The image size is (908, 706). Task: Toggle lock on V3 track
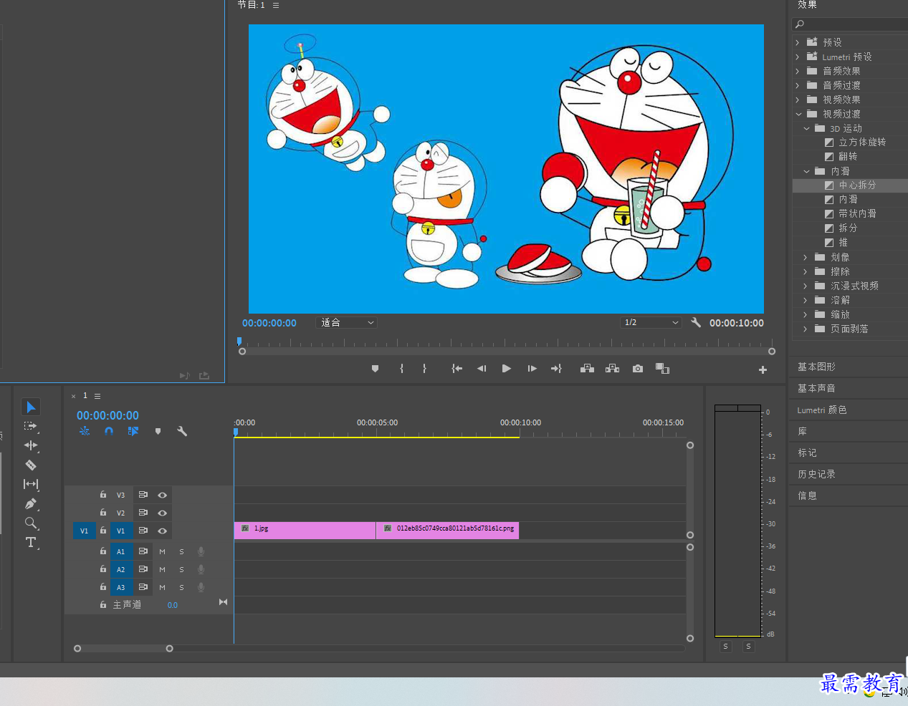pos(103,495)
